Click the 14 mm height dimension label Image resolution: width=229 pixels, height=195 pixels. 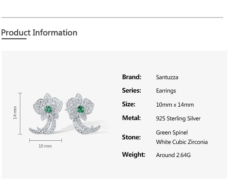[x=15, y=113]
